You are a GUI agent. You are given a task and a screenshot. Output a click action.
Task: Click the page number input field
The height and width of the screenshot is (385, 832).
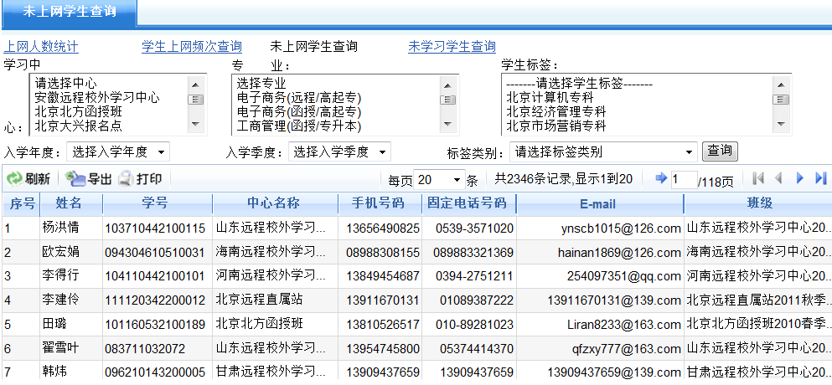pos(684,179)
